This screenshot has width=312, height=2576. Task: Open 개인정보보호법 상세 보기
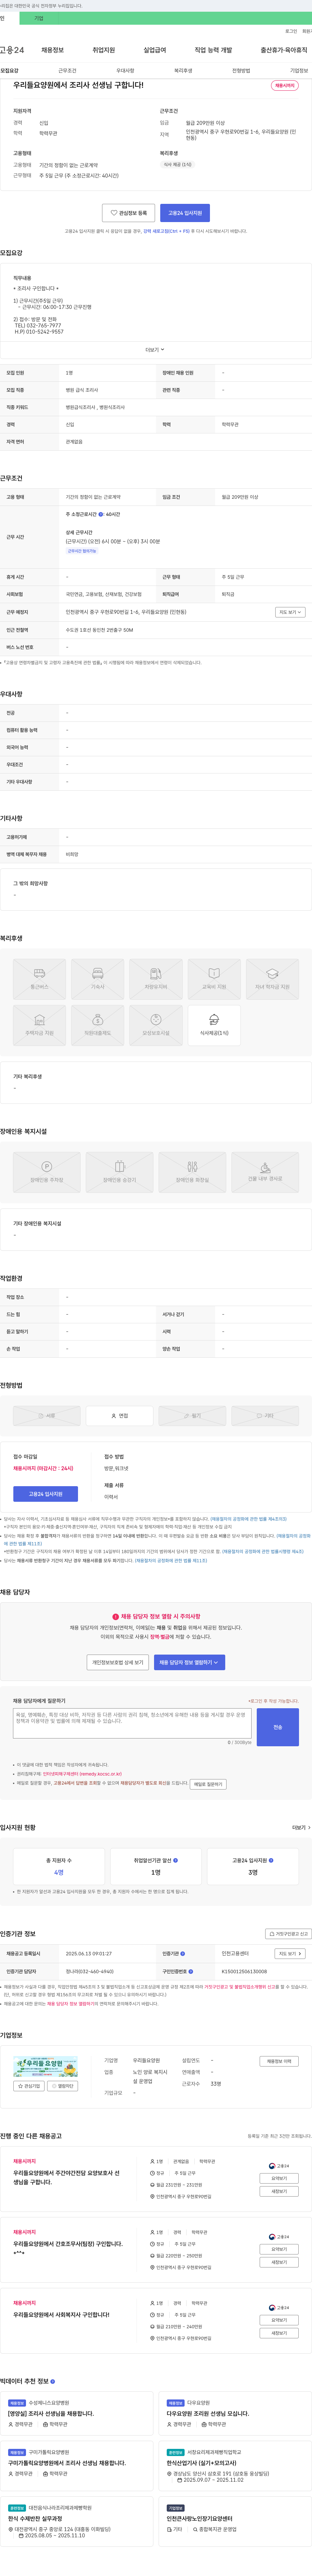(118, 1662)
